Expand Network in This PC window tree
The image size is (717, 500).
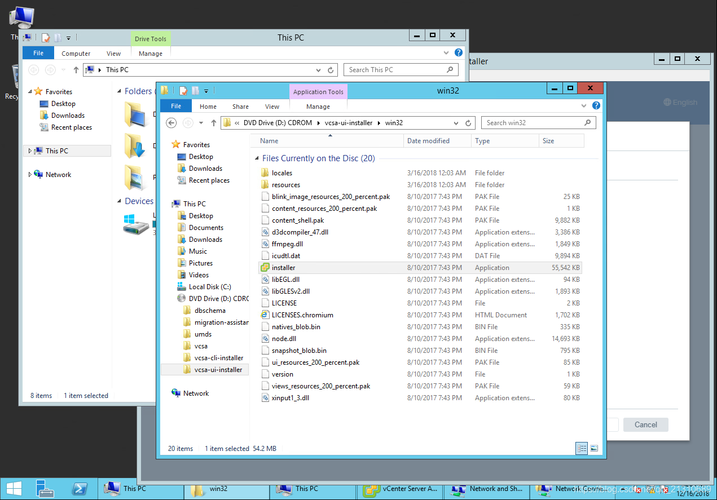(x=30, y=175)
